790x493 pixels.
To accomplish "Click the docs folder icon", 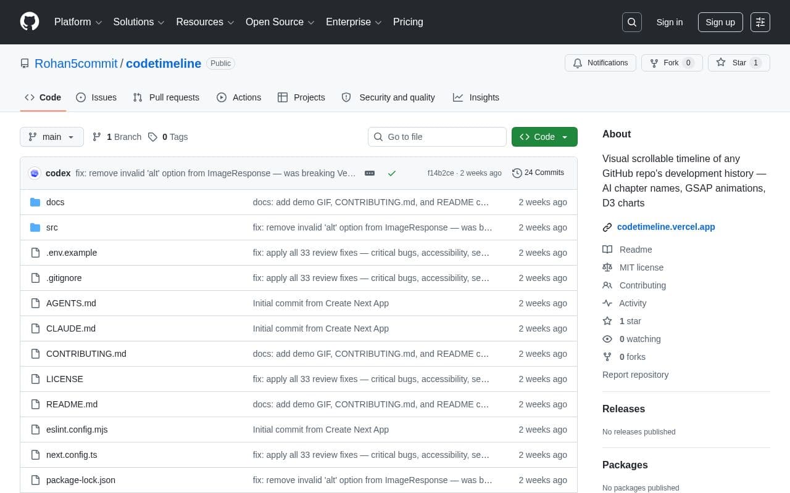I will (x=35, y=202).
